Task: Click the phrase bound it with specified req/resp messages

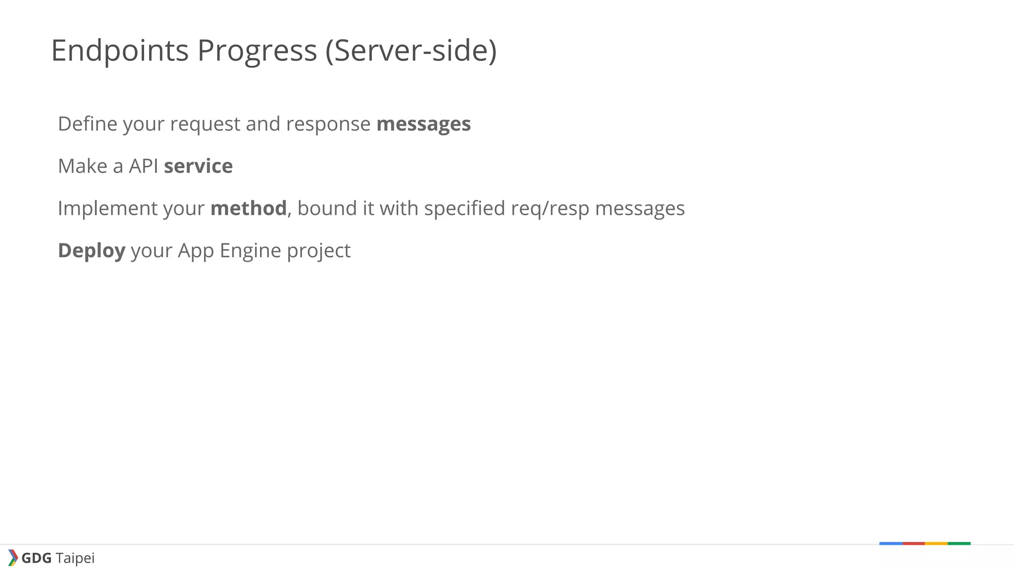Action: 491,208
